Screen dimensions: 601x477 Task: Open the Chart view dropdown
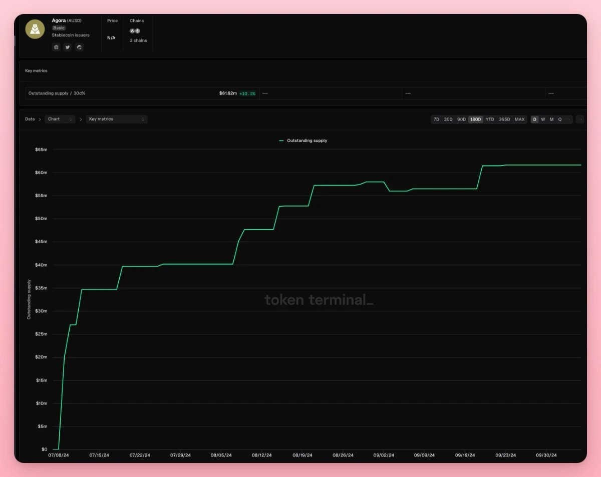[x=60, y=119]
